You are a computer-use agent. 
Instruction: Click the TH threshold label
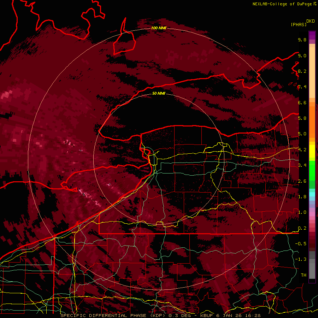[x=304, y=275]
